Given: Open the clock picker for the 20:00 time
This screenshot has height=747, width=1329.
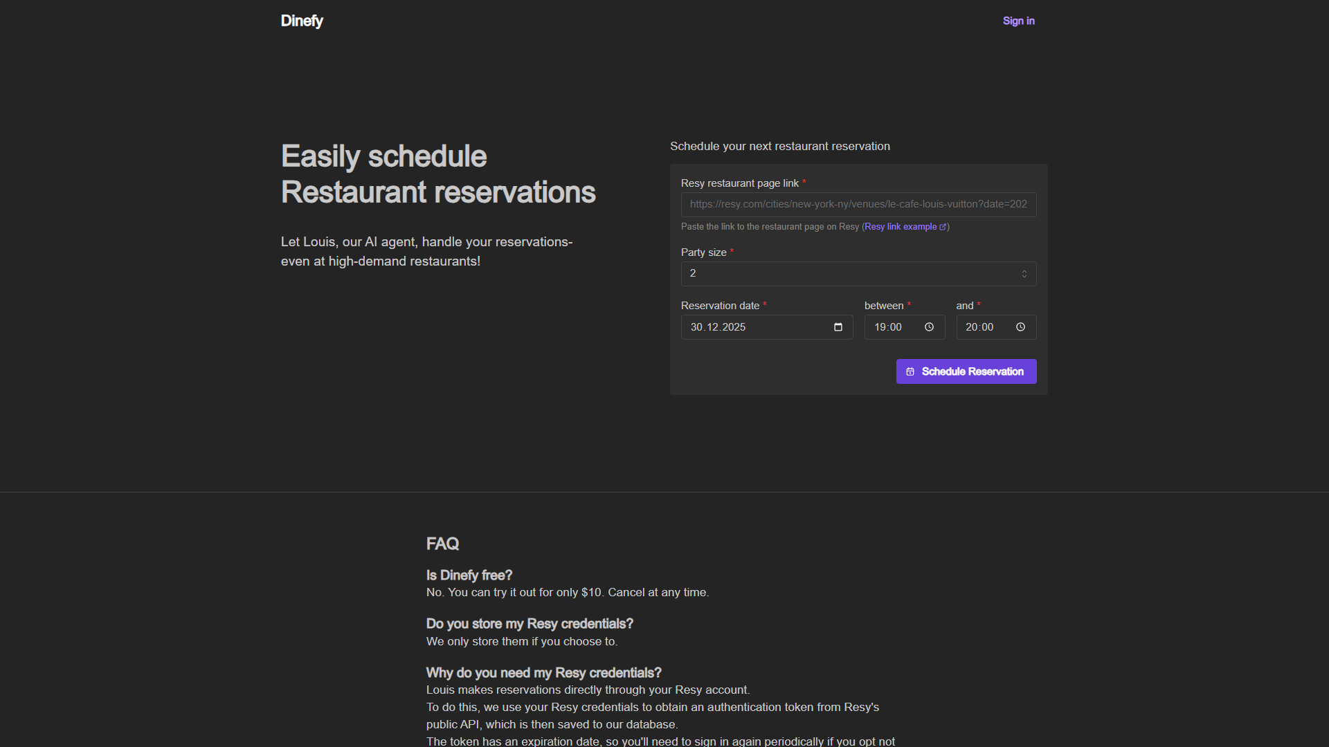Looking at the screenshot, I should coord(1021,327).
